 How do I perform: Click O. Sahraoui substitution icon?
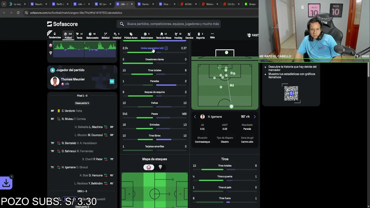tap(59, 151)
